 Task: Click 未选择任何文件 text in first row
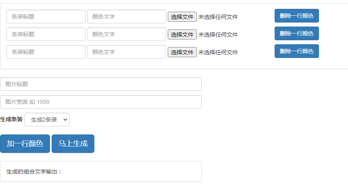coord(218,17)
